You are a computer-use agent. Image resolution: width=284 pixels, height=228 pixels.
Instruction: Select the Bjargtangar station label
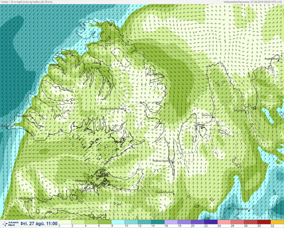pyautogui.click(x=7, y=126)
